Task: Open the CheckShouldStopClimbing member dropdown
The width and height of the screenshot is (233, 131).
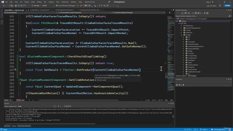Action: (139, 13)
